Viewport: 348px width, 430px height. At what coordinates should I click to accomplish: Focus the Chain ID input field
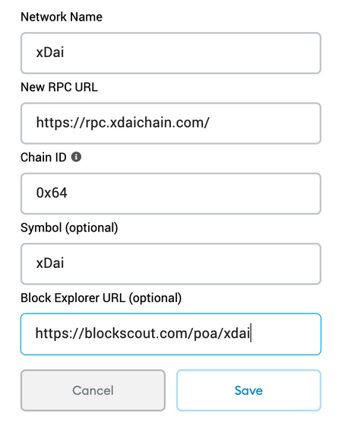[x=170, y=193]
